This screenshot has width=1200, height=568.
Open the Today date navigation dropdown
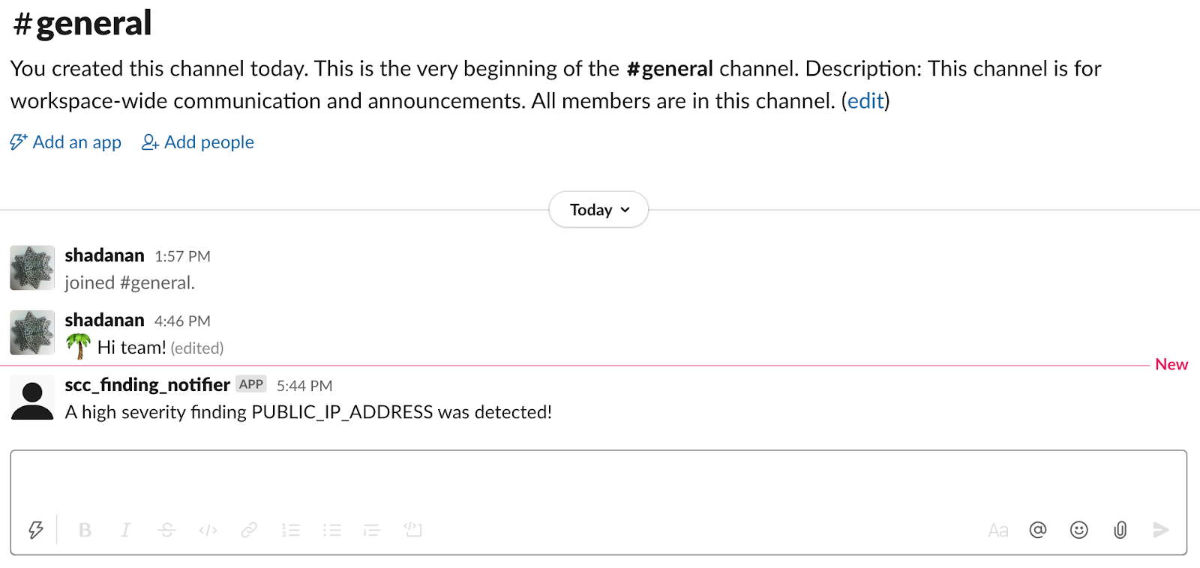pyautogui.click(x=598, y=210)
